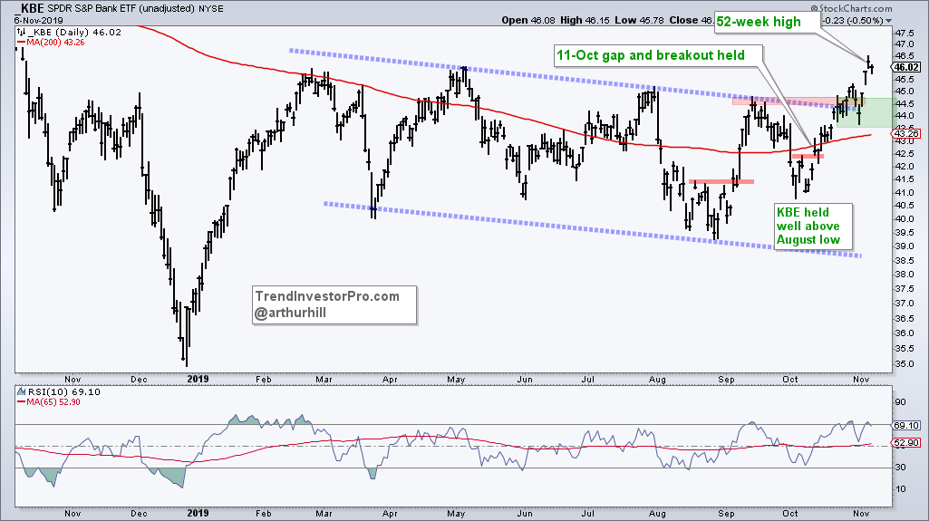Open the TrendInvestorPro.com text link
This screenshot has height=521, width=929.
coord(327,296)
